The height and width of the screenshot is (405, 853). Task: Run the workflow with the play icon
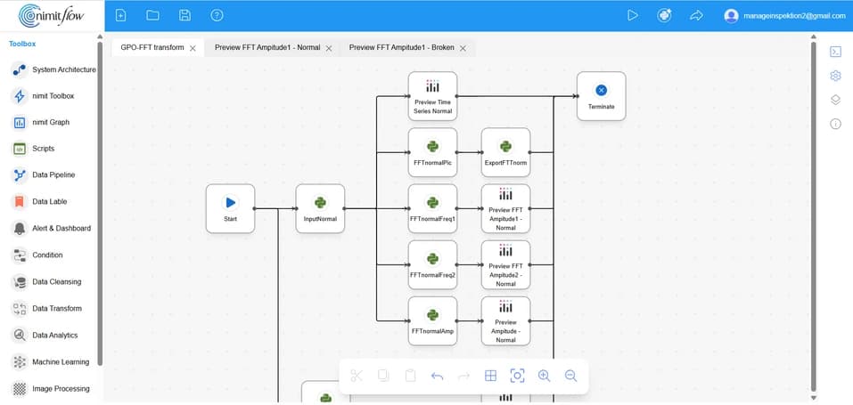click(x=632, y=16)
